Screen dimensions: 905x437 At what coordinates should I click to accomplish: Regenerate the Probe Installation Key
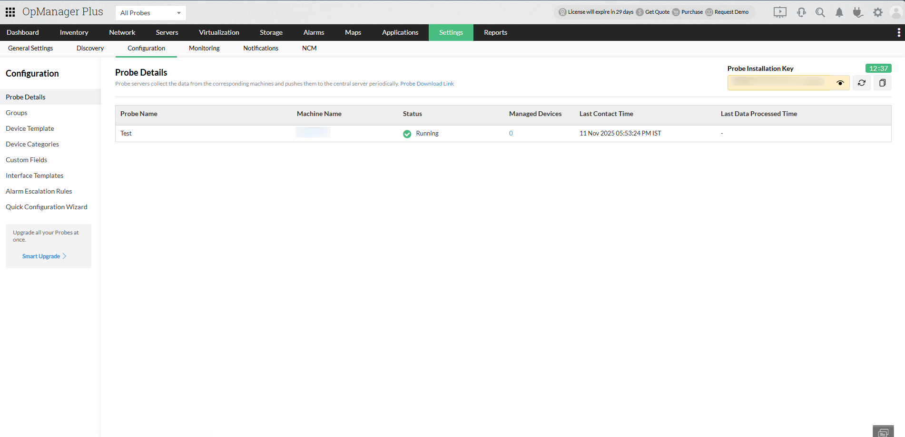pos(861,82)
